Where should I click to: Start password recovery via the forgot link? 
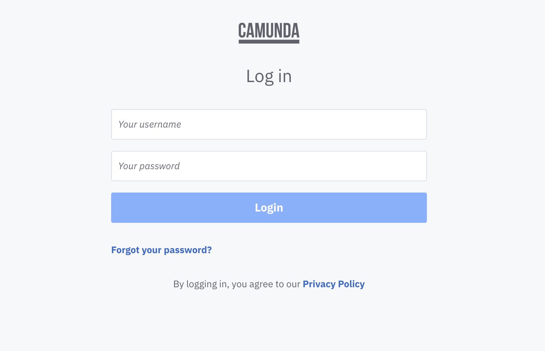(161, 250)
